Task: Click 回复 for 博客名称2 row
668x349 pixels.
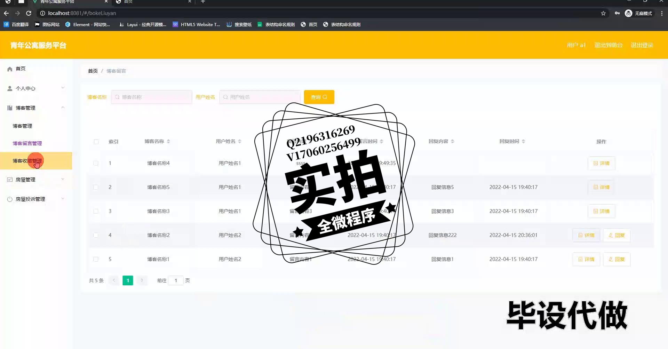Action: (617, 235)
